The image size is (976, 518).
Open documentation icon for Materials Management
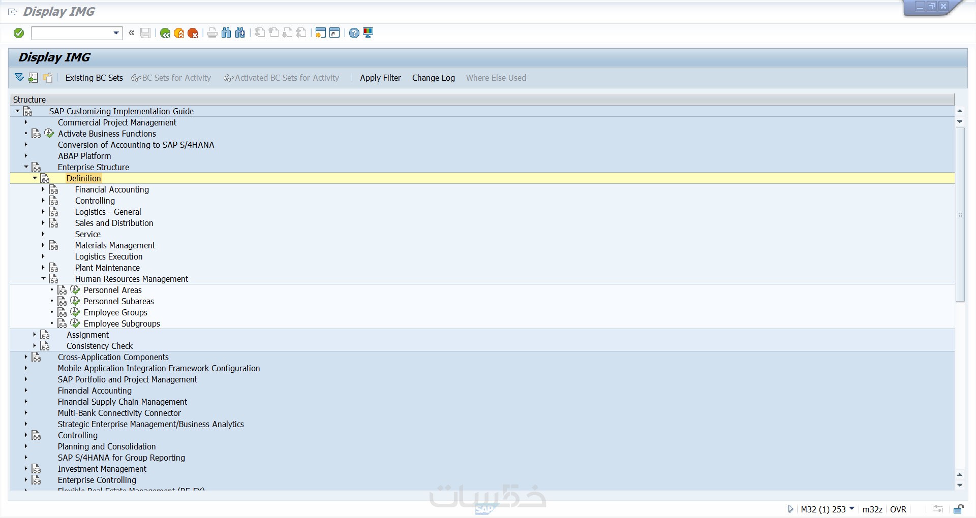tap(54, 245)
